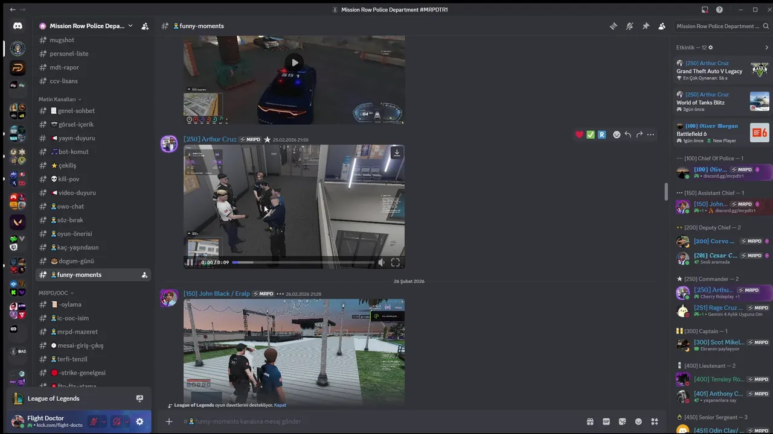The image size is (773, 434).
Task: Click Kapat link in League invite notice
Action: [280, 405]
